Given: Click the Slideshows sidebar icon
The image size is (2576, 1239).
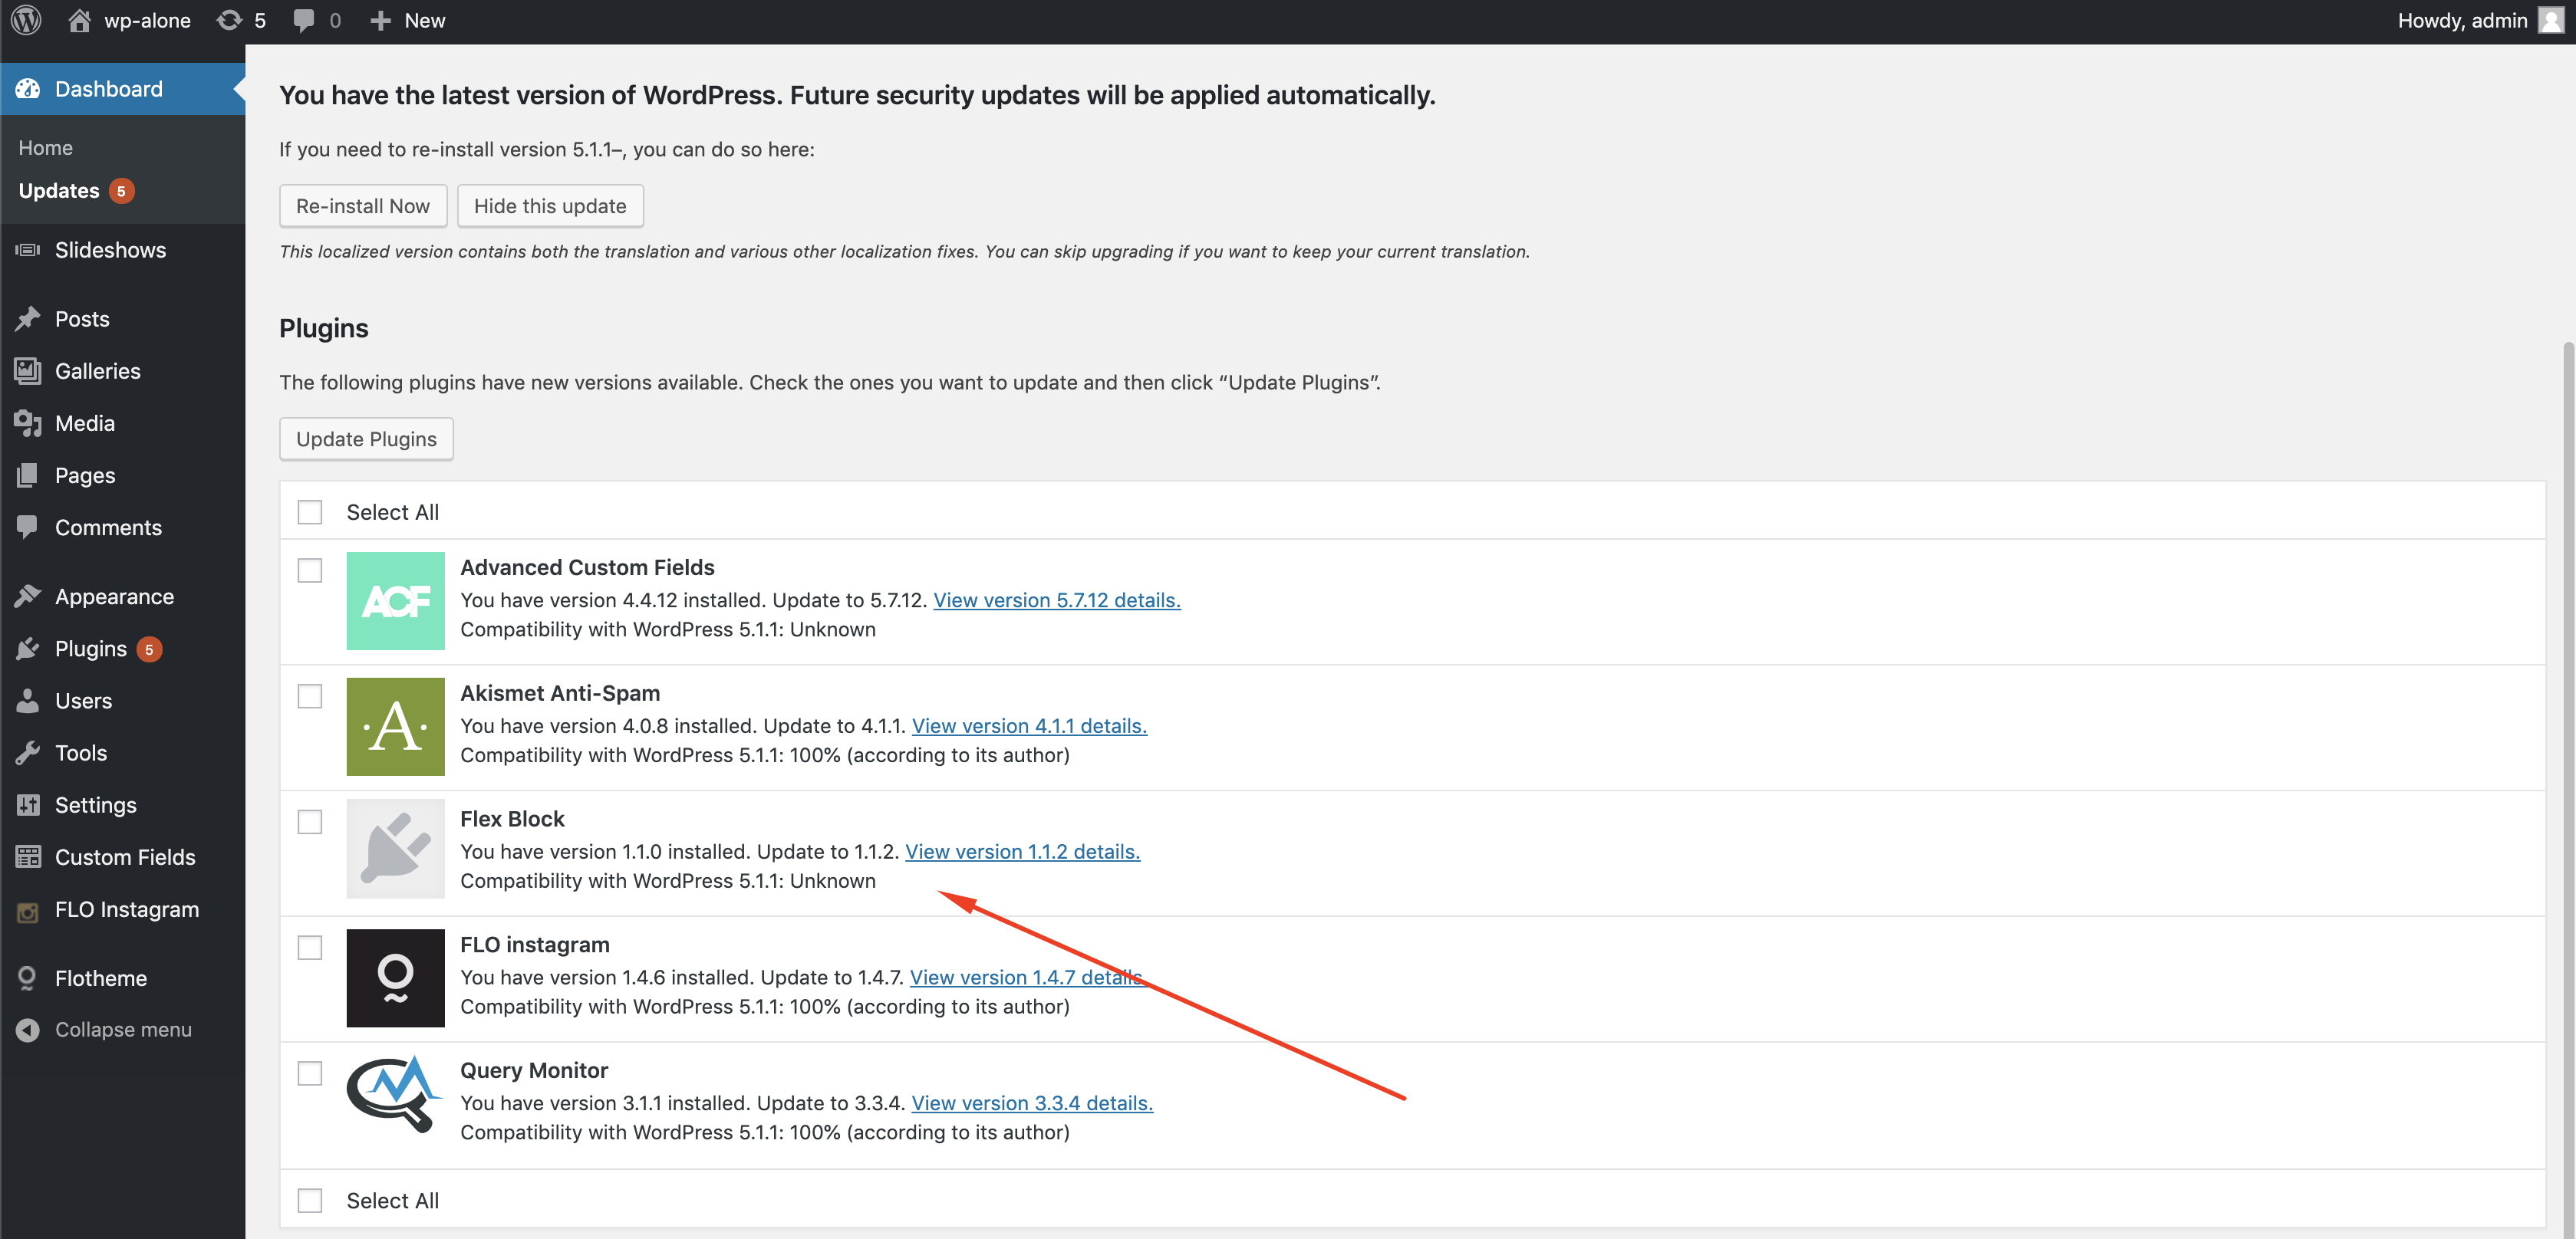Looking at the screenshot, I should click(x=28, y=250).
